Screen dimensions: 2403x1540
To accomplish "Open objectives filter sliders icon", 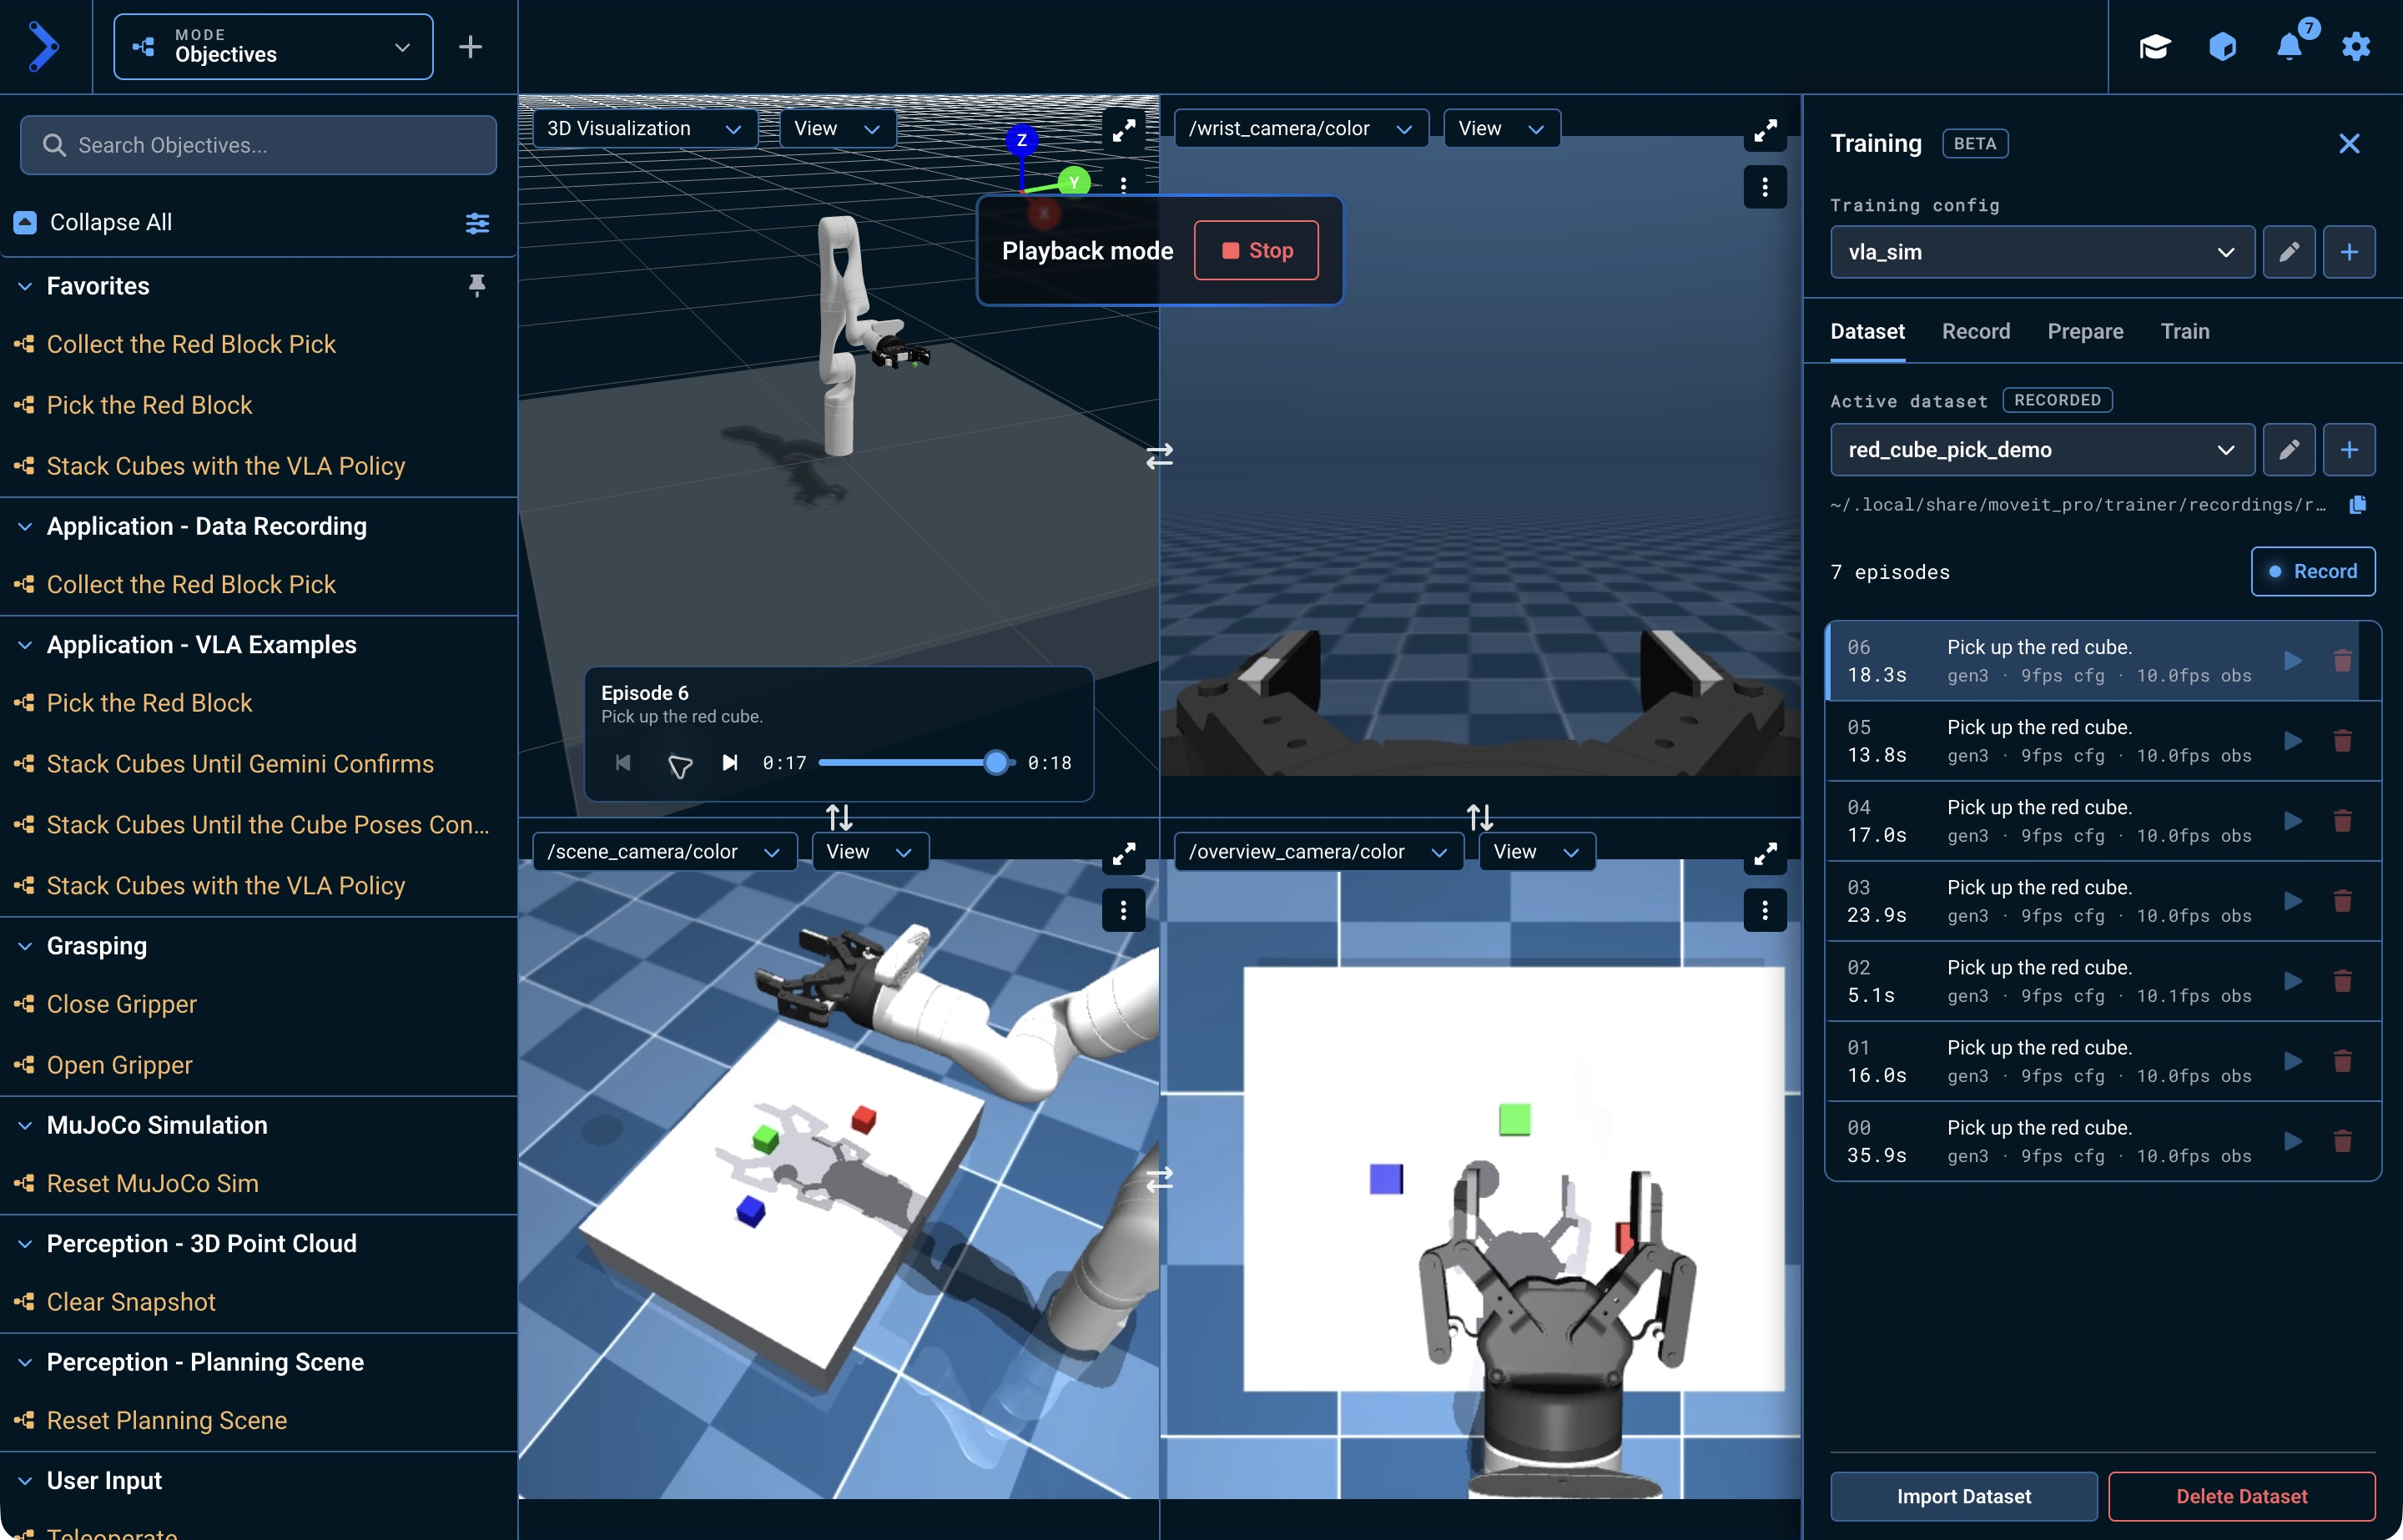I will (477, 223).
